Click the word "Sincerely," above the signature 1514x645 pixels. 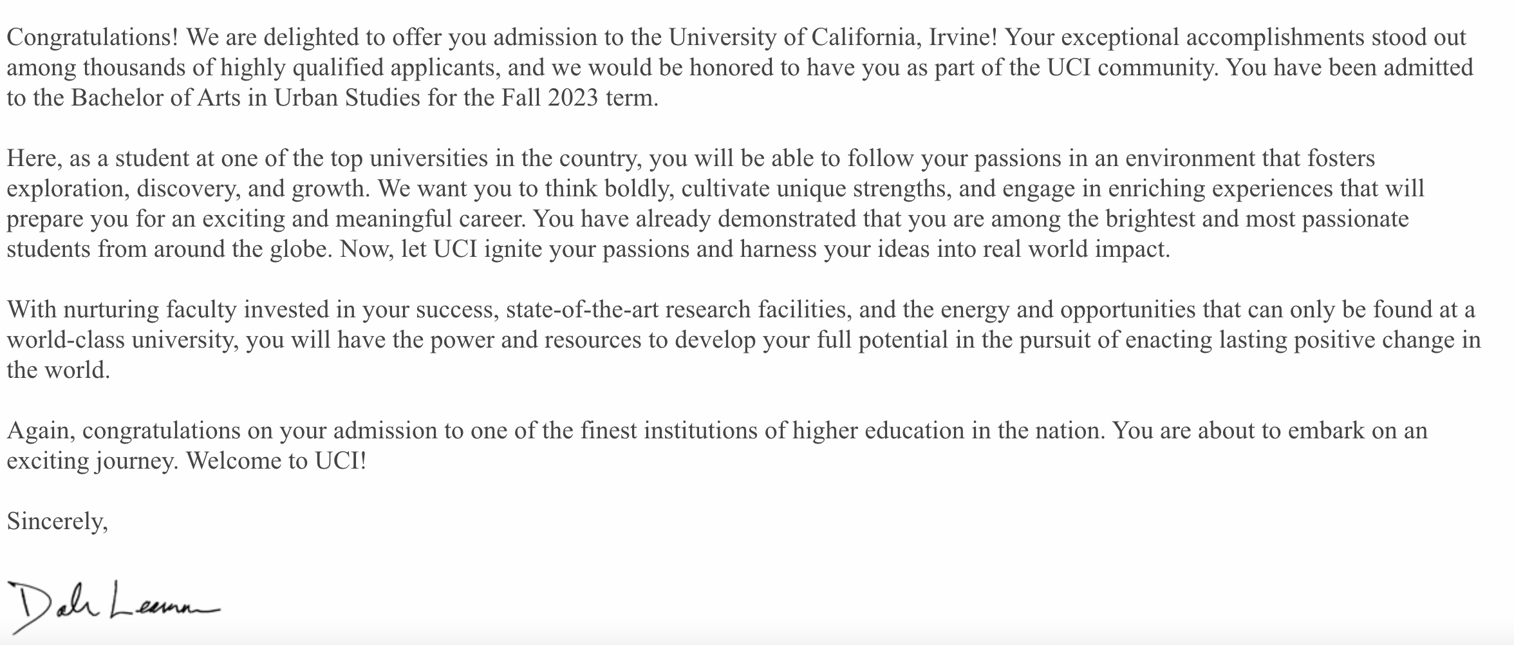pyautogui.click(x=57, y=521)
